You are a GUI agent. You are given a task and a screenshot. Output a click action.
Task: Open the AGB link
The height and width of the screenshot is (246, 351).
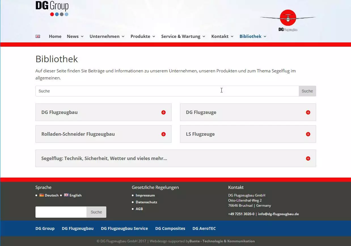(x=139, y=209)
